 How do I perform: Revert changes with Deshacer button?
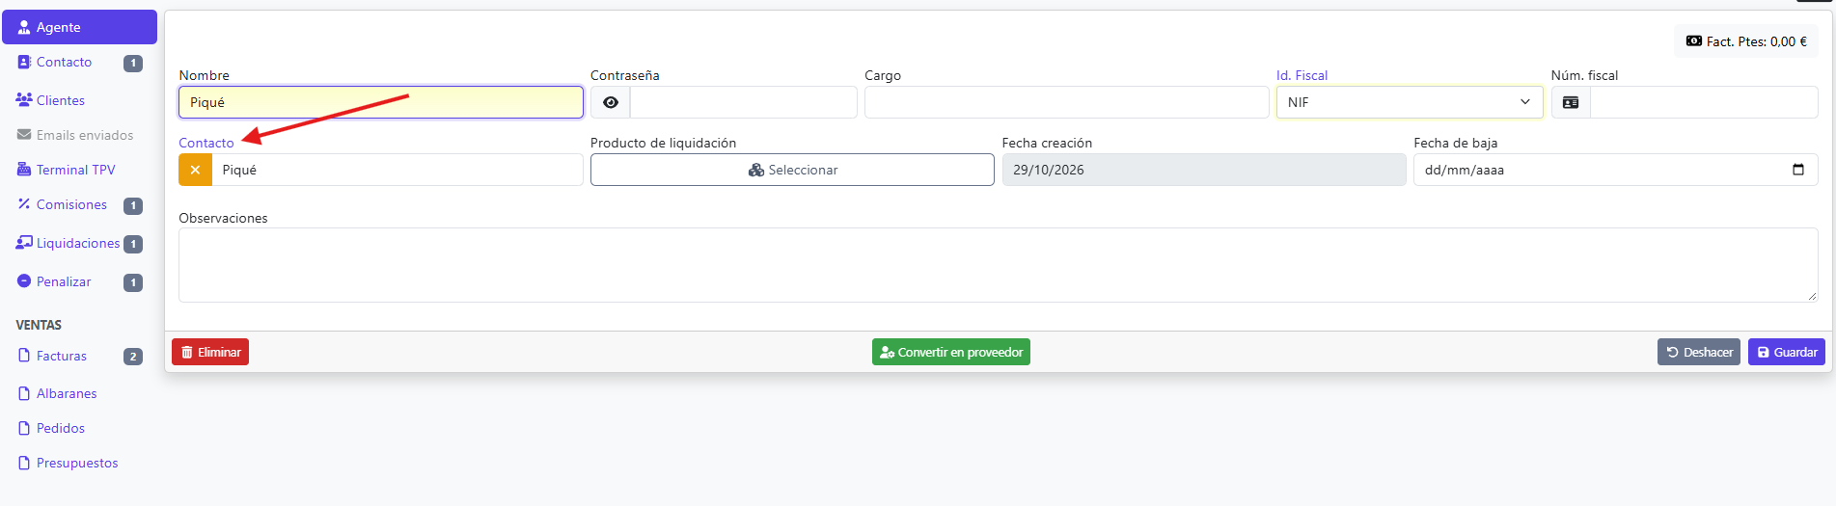click(x=1699, y=352)
